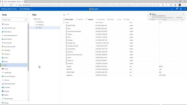Open notifications bell in header

coord(176,9)
